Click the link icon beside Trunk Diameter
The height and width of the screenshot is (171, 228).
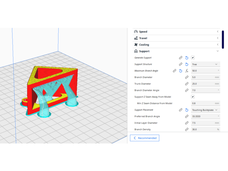coord(187,84)
